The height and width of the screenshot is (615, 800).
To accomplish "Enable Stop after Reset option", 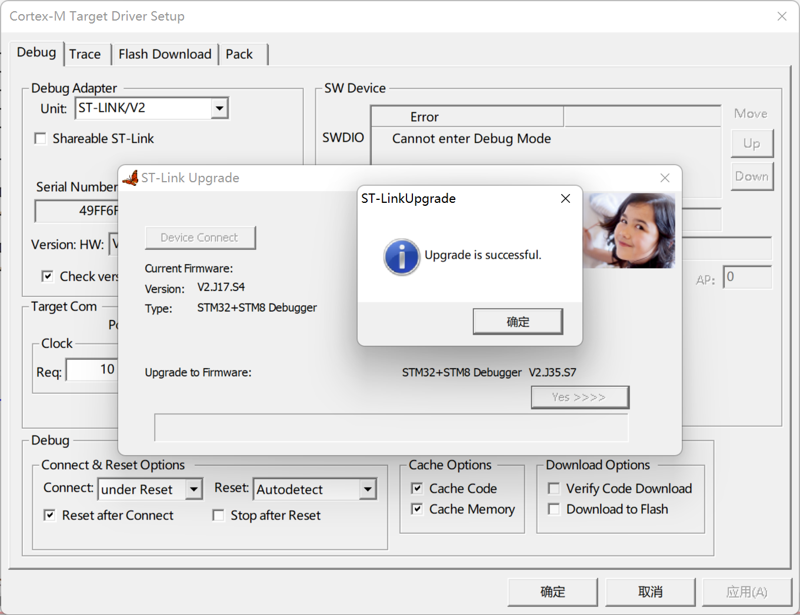I will (x=218, y=516).
